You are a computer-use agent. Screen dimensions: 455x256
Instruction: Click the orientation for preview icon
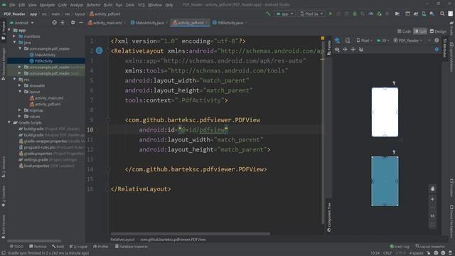tap(348, 41)
